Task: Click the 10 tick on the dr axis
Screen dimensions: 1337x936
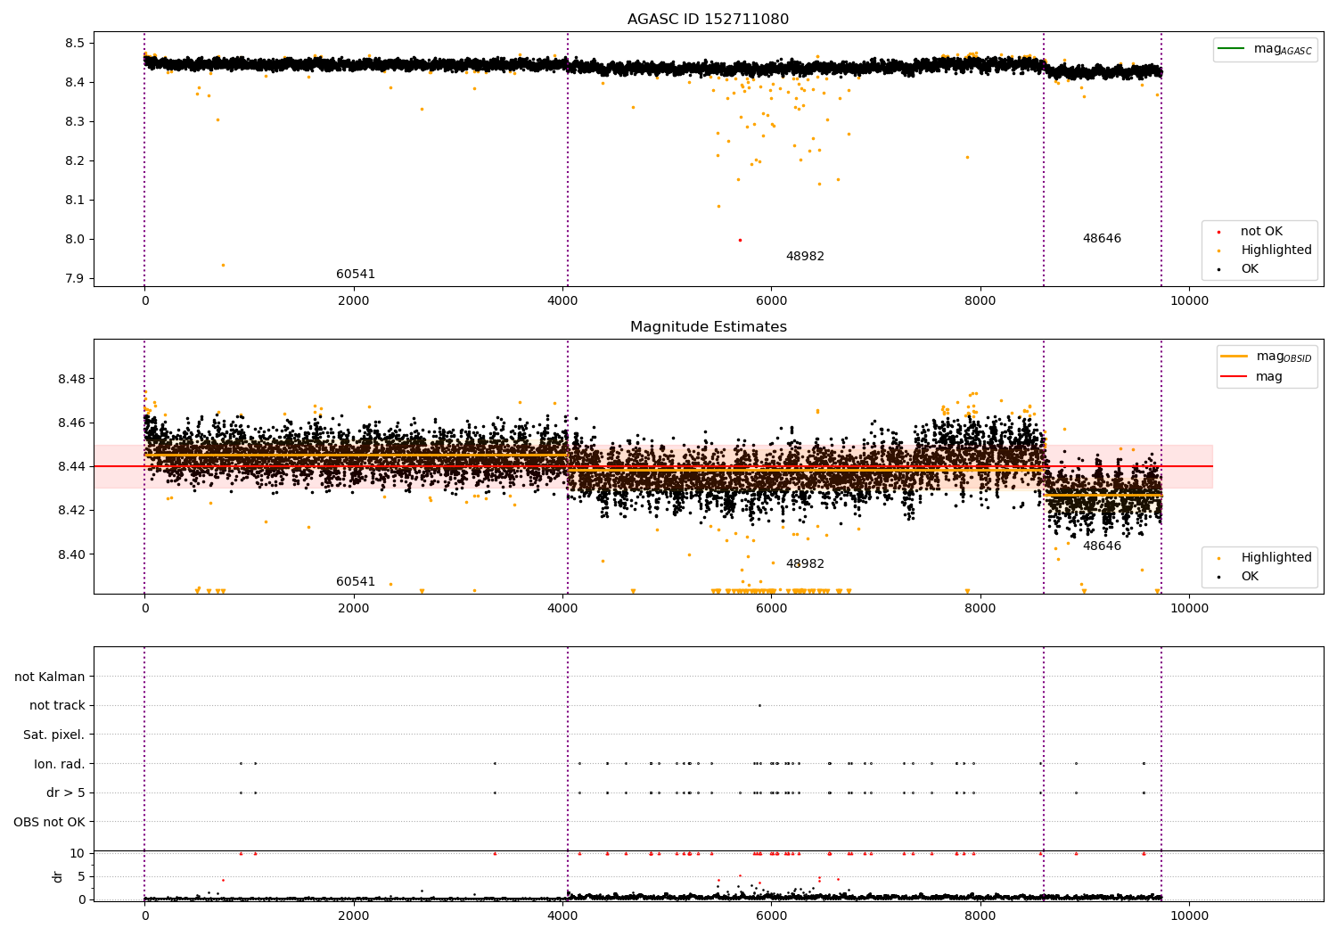Action: 78,853
